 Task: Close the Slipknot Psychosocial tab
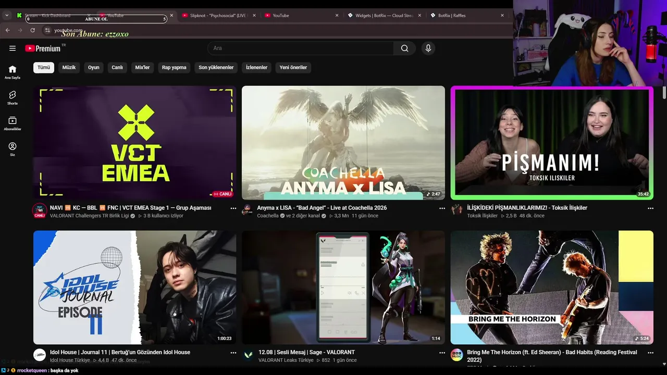[x=254, y=16]
